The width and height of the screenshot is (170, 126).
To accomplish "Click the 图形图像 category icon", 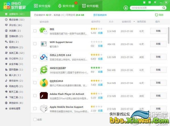I will (x=6, y=69).
